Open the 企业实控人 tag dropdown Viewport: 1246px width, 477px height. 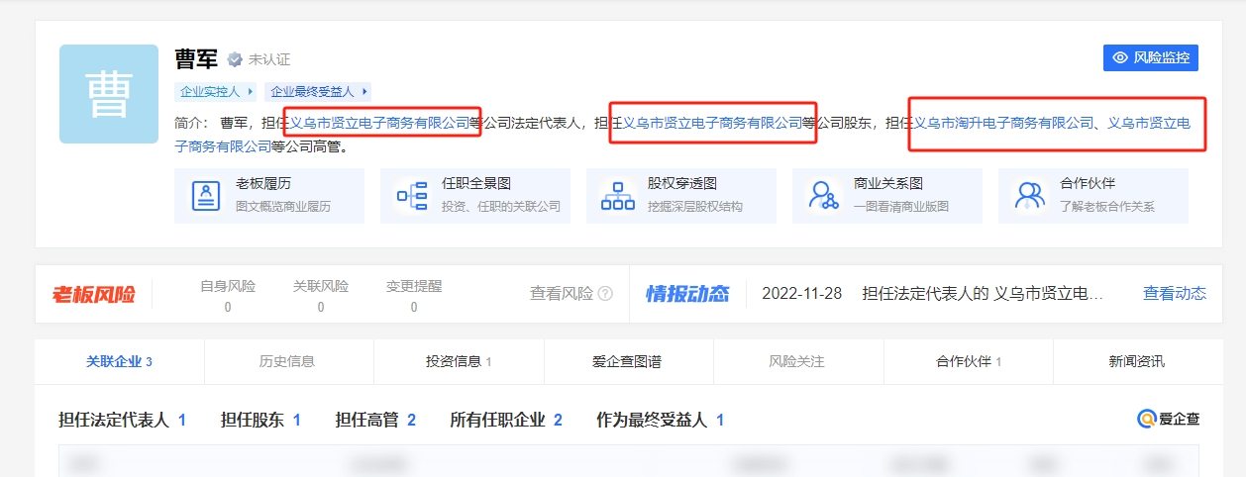[x=216, y=91]
